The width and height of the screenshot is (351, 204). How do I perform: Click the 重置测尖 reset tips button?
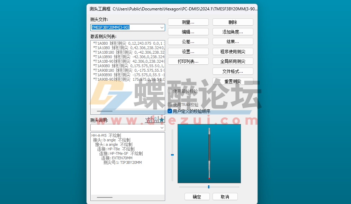[x=233, y=81]
